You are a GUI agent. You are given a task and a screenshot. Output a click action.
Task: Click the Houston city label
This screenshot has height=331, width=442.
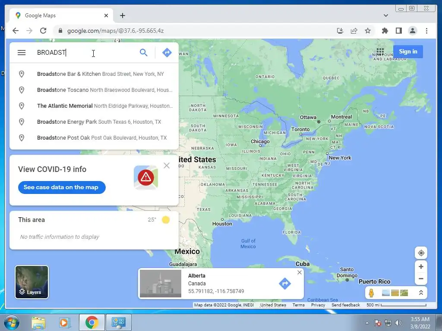[222, 224]
